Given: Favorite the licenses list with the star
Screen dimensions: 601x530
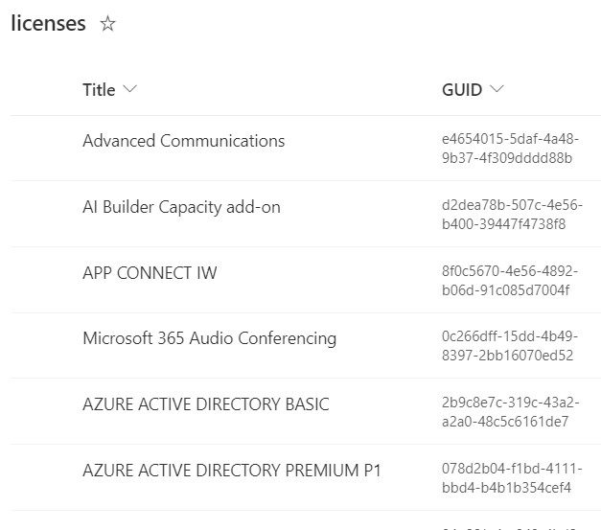Looking at the screenshot, I should (x=108, y=25).
